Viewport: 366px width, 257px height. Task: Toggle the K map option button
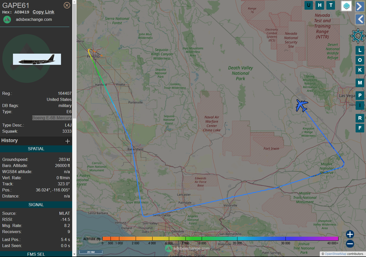pyautogui.click(x=360, y=70)
